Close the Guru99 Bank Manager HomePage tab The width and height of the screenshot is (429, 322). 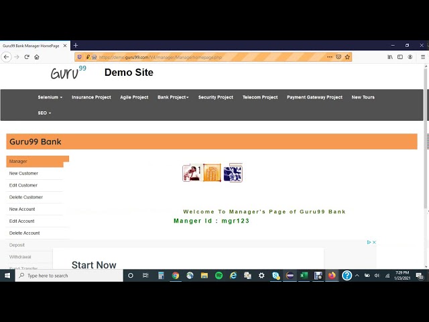click(65, 46)
